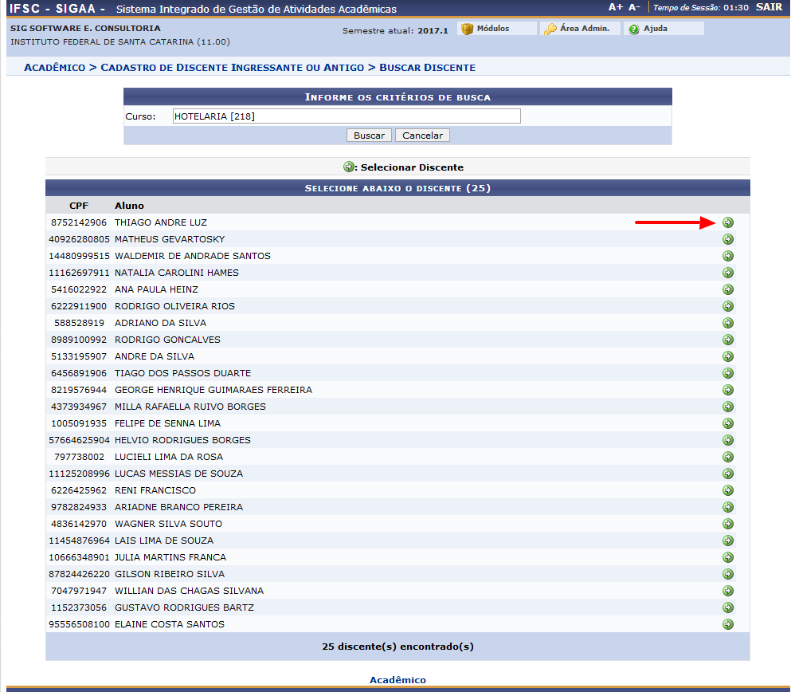Increase font size with A+

pos(616,7)
